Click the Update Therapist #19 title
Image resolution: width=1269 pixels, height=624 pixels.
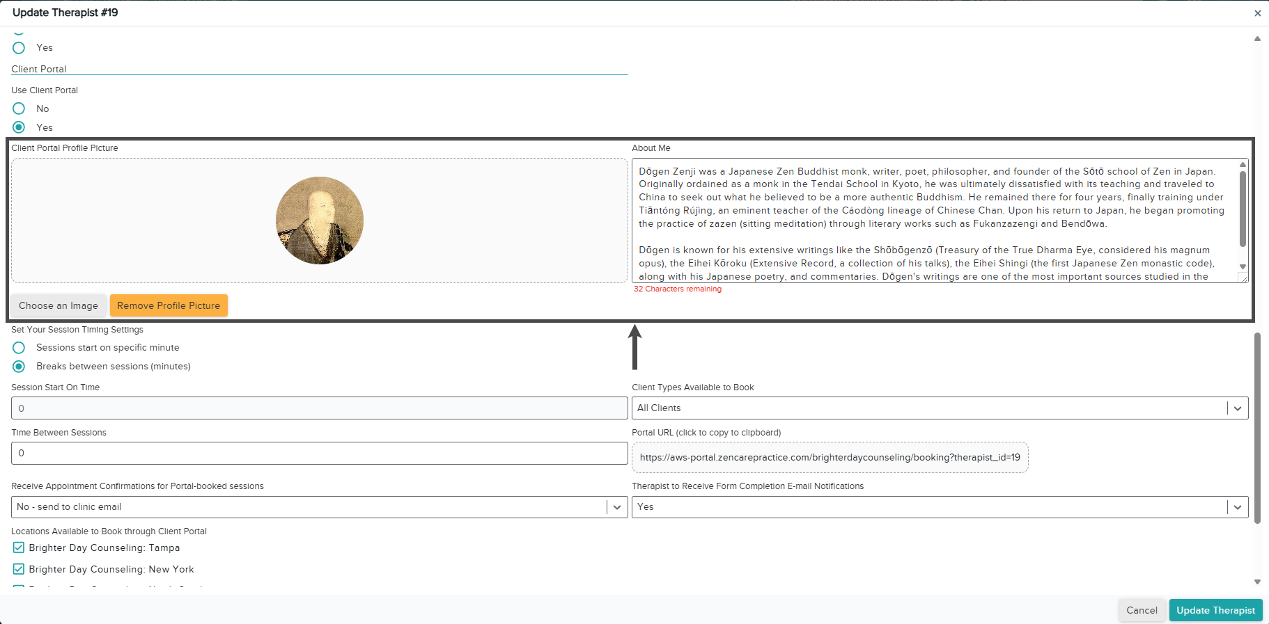(x=65, y=13)
